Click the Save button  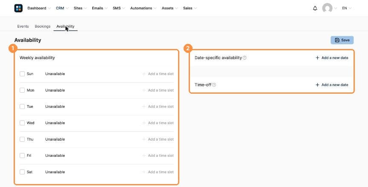point(342,40)
